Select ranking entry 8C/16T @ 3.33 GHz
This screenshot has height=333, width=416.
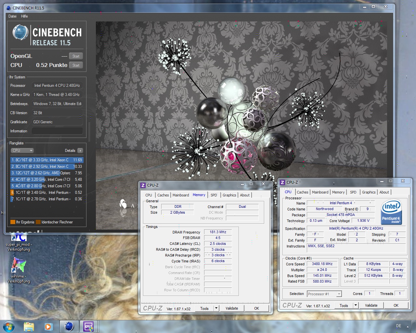(x=47, y=160)
